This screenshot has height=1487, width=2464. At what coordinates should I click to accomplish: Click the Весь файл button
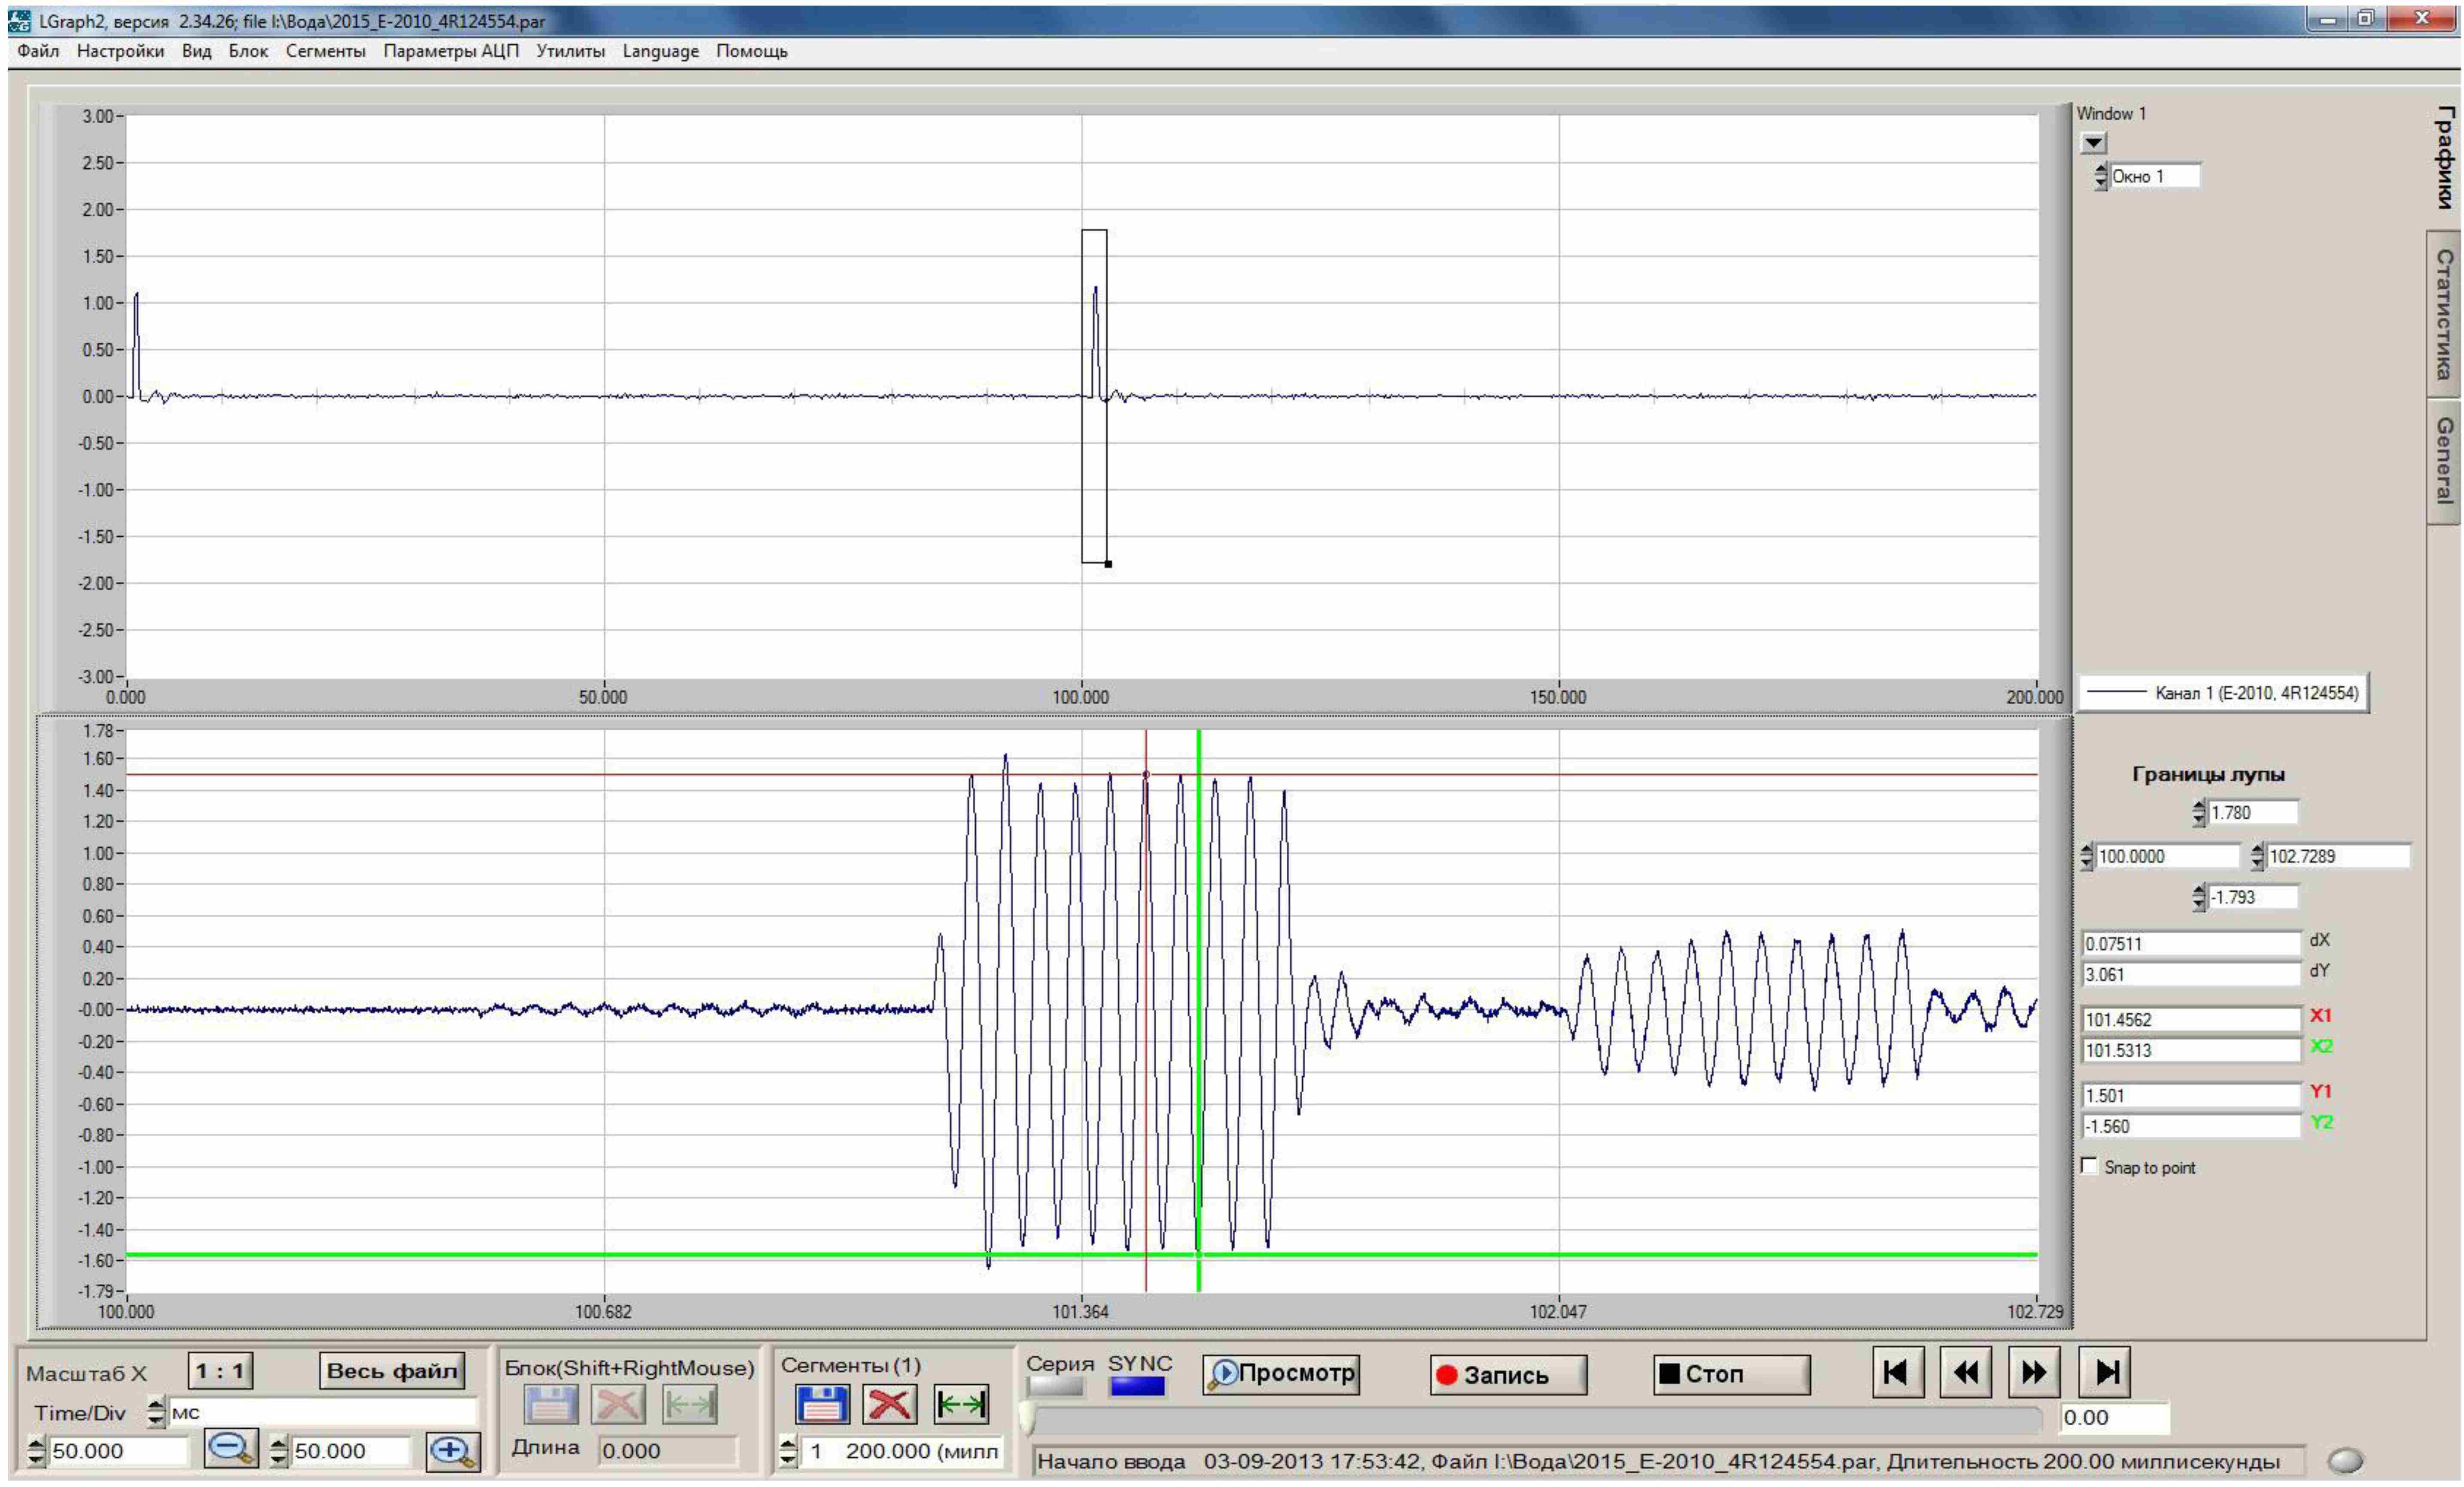392,1370
